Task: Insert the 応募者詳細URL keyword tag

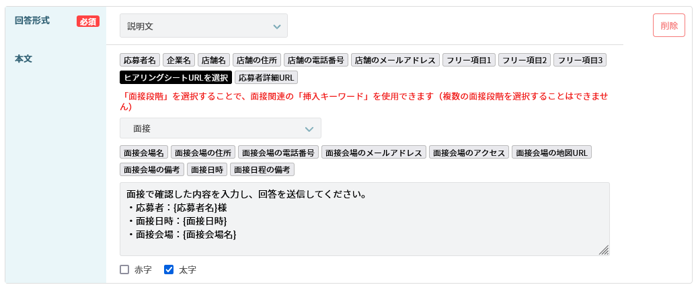Action: [x=266, y=77]
